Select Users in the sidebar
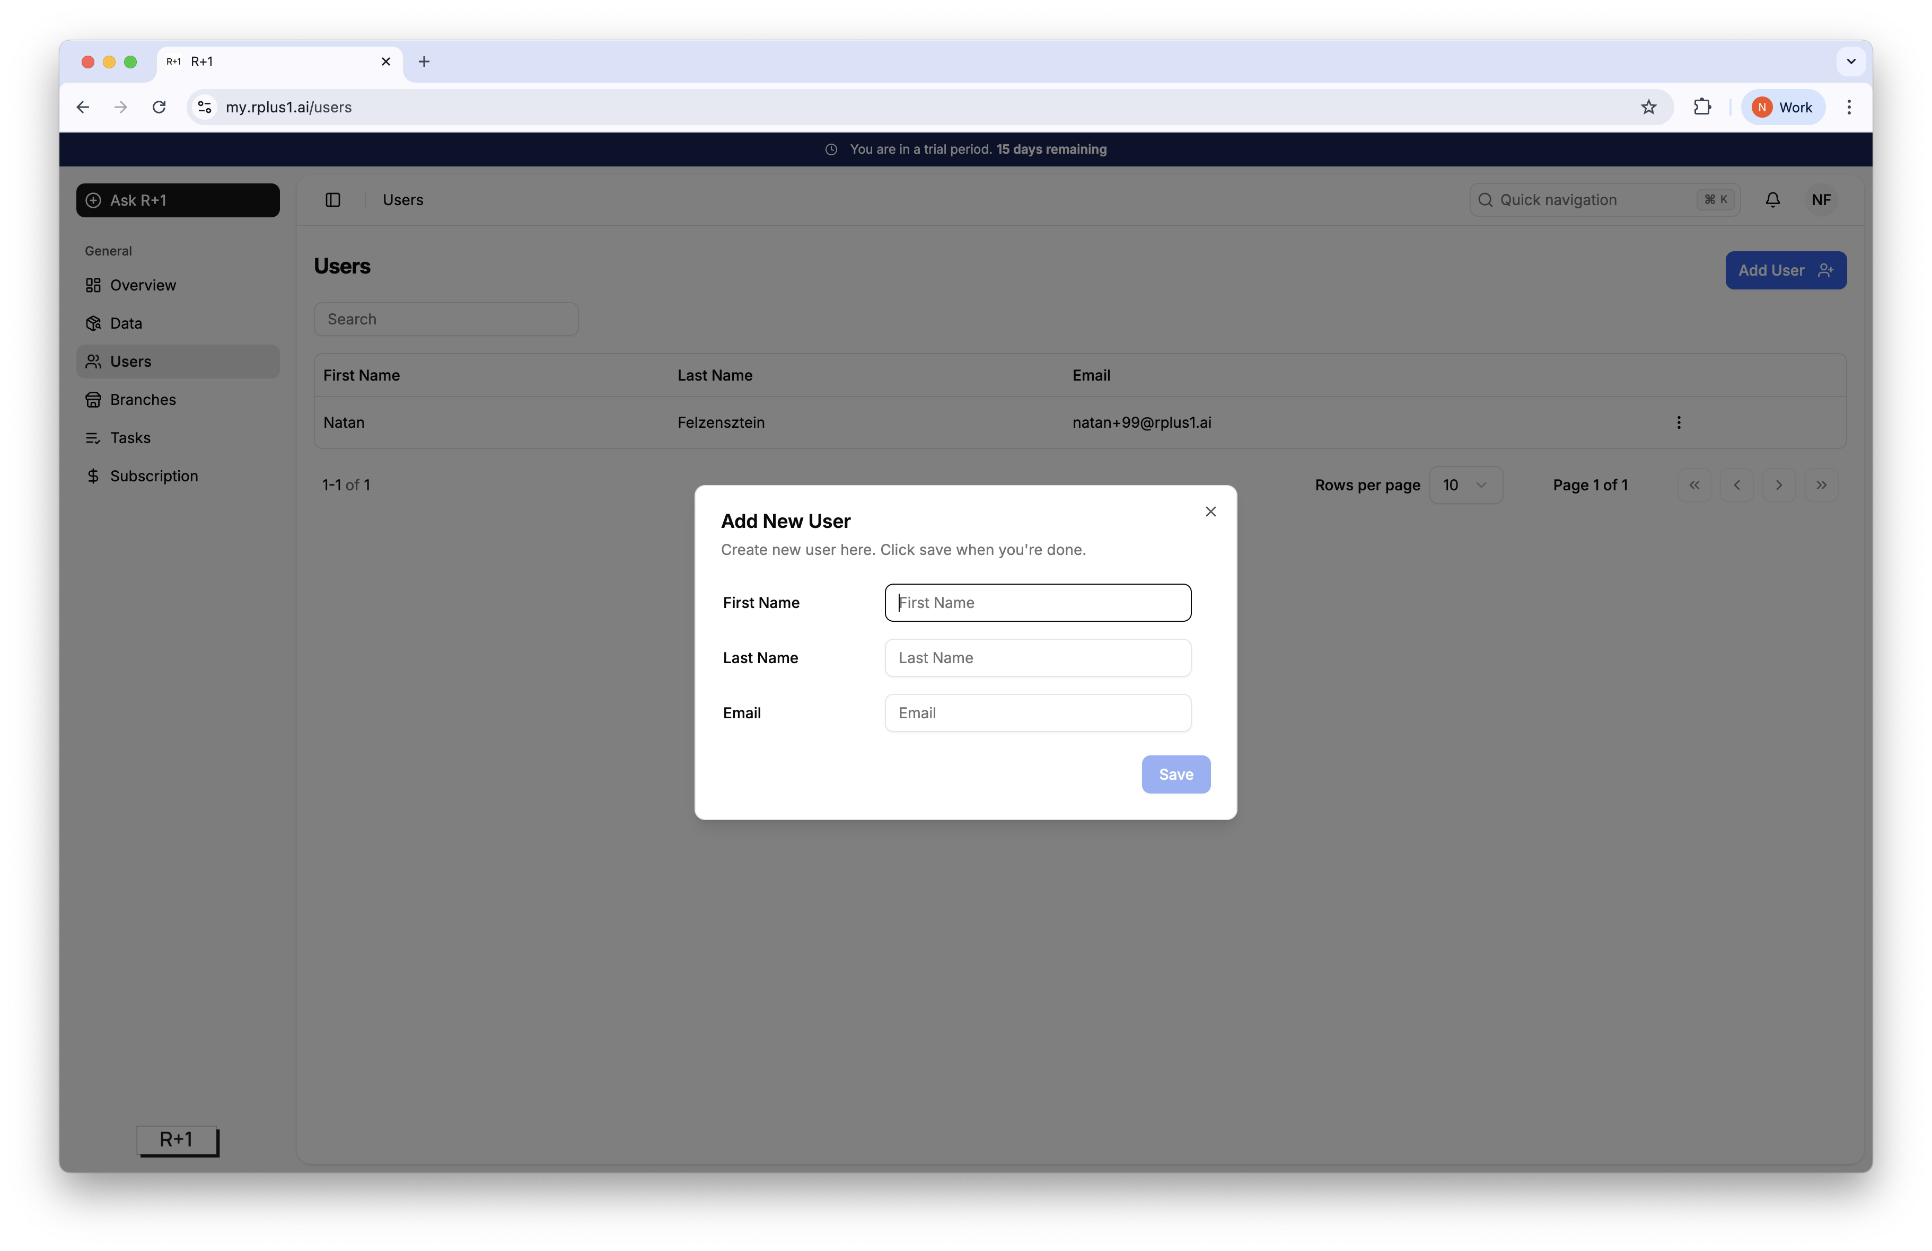1932x1251 pixels. (178, 362)
